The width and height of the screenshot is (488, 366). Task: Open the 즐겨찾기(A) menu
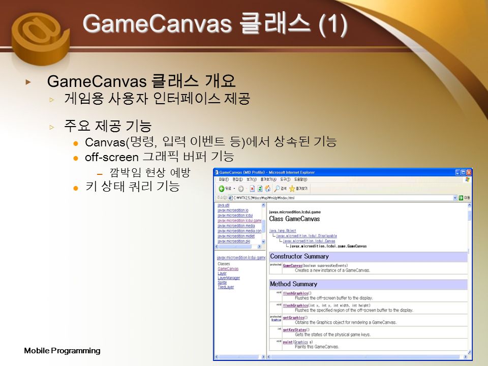point(268,179)
